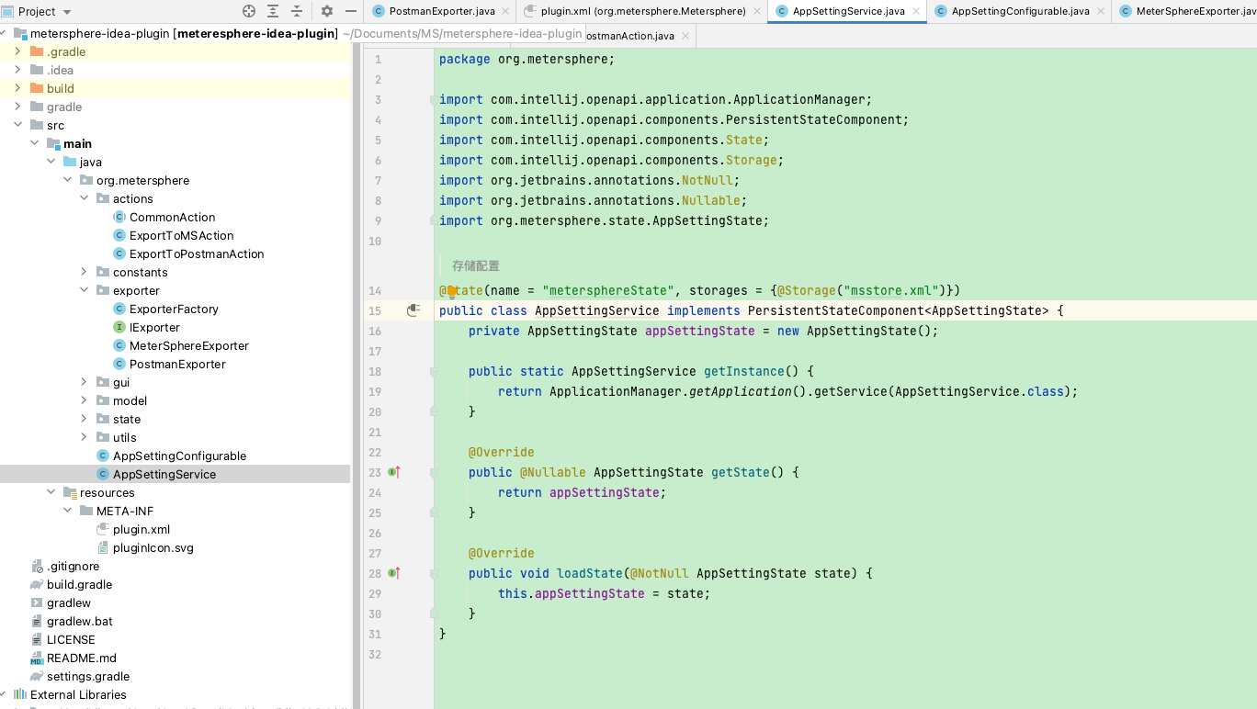Hide the Project panel with minus icon

point(350,11)
